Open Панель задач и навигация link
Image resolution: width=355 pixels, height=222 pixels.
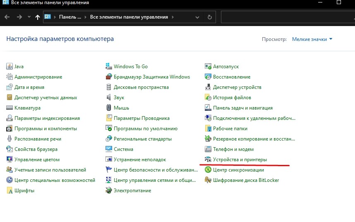[x=243, y=108]
